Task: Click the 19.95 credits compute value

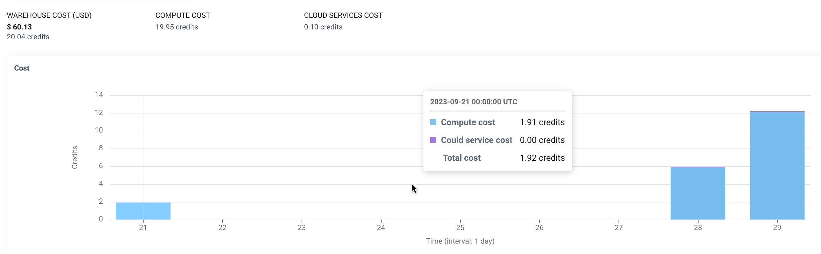Action: (x=177, y=27)
